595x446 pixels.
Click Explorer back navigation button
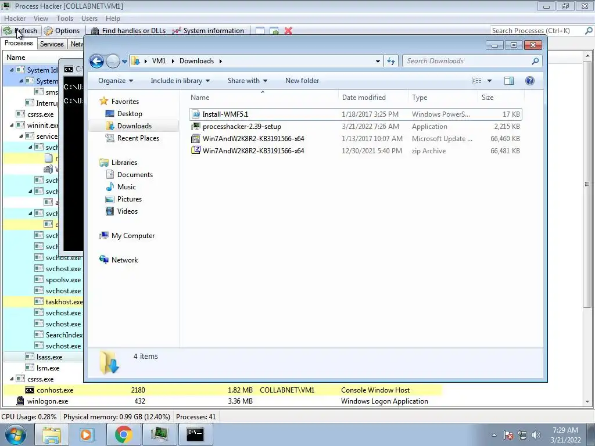pyautogui.click(x=97, y=61)
